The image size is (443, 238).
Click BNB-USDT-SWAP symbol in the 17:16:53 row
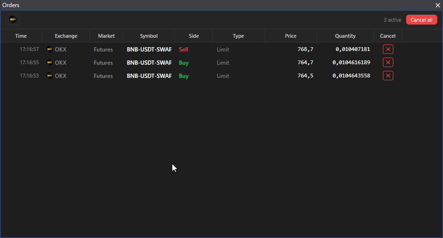click(149, 76)
